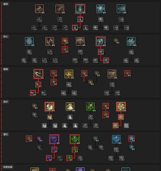Select the top 0/3 passive at the start of 诡诈
This screenshot has height=171, width=161.
pos(34,106)
